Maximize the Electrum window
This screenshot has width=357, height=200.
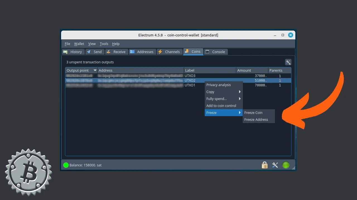coord(283,35)
